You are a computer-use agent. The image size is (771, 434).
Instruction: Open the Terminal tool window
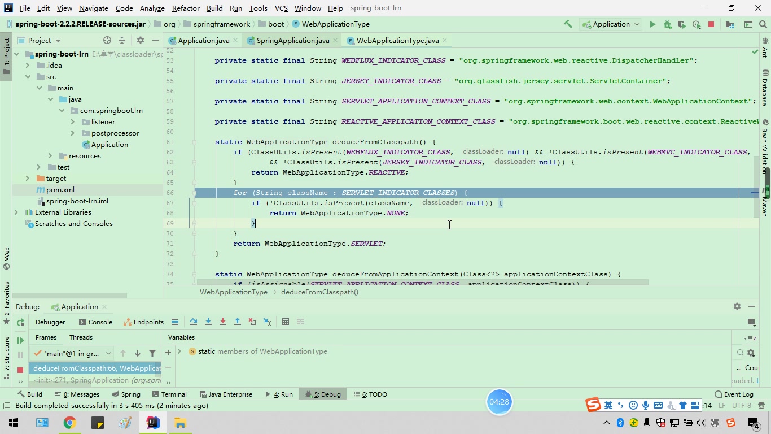[168, 394]
